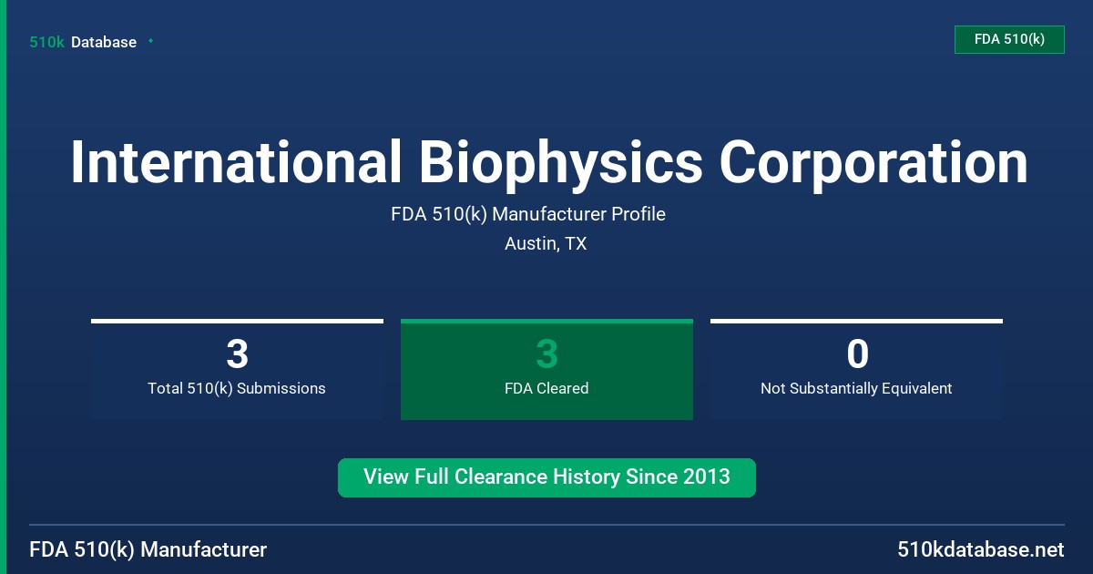Image resolution: width=1093 pixels, height=574 pixels.
Task: Open the Not Substantially Equivalent card
Action: click(856, 369)
